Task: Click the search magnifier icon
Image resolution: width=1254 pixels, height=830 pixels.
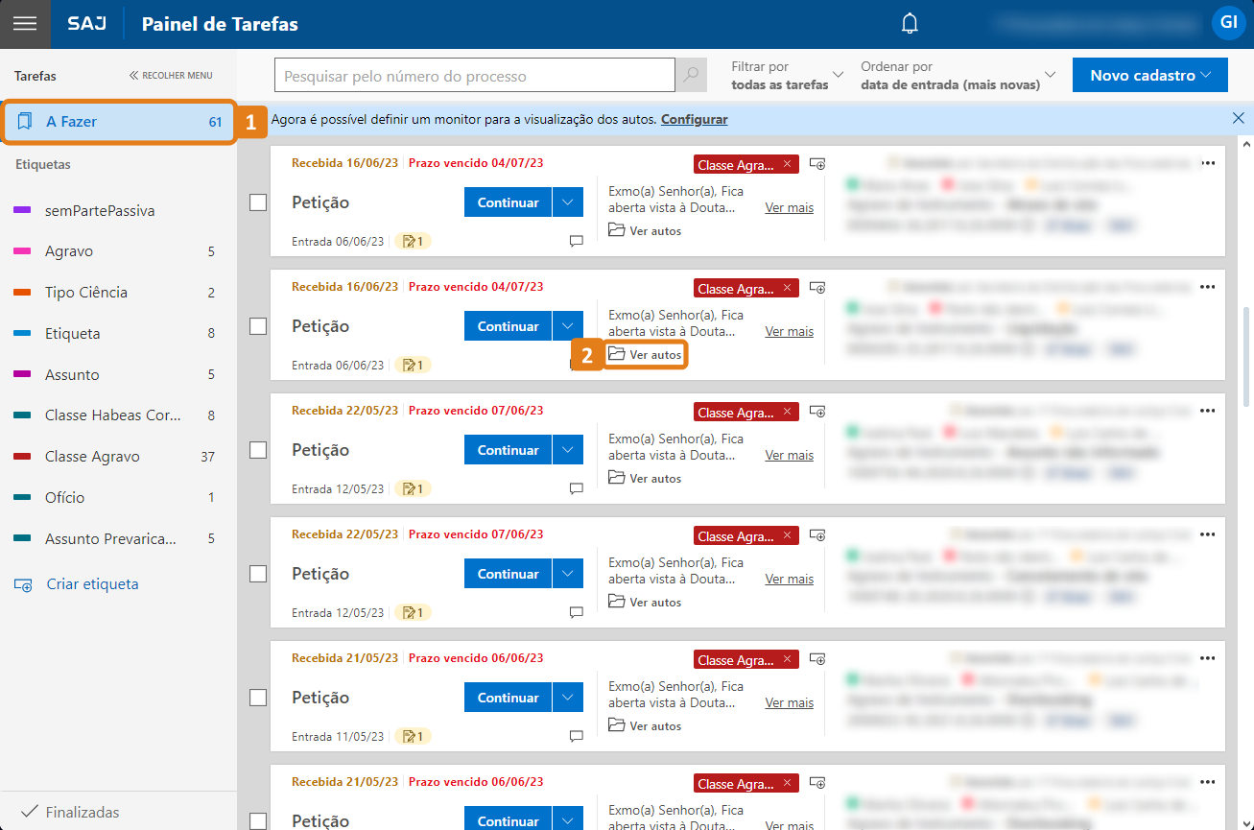Action: (x=691, y=75)
